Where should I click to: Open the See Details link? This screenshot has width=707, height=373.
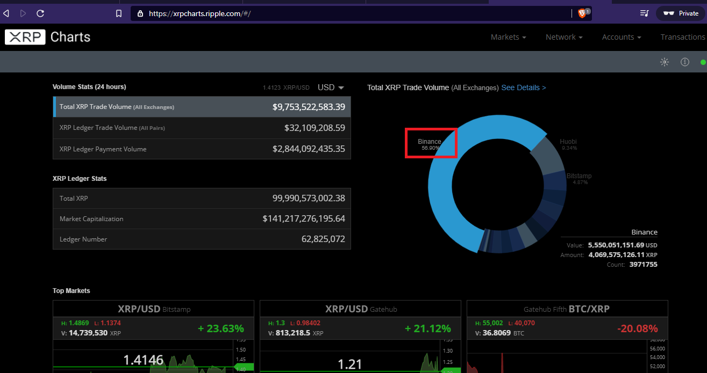coord(524,87)
